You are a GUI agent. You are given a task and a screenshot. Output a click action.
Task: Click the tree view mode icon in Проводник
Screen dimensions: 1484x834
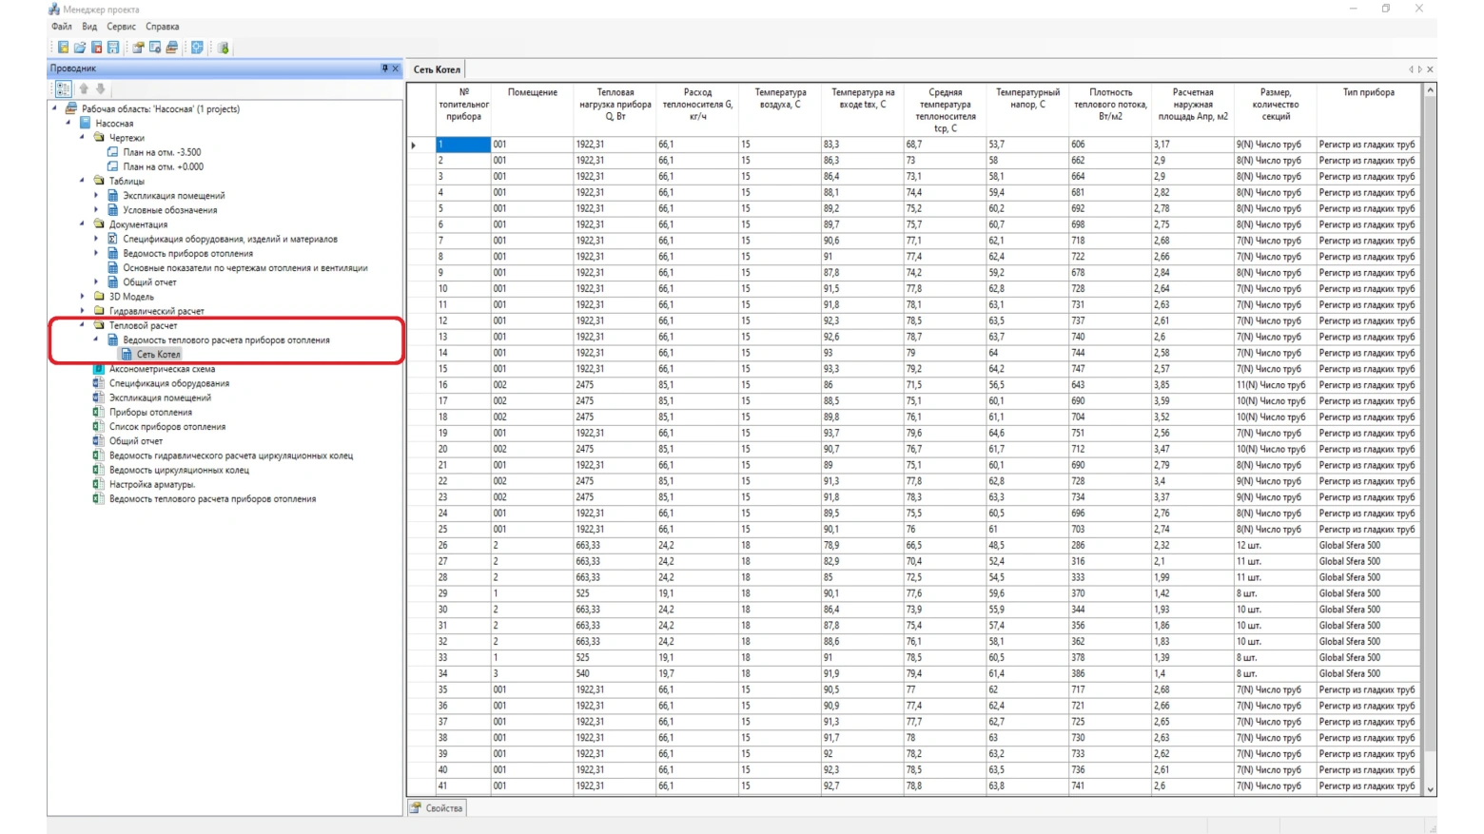63,88
